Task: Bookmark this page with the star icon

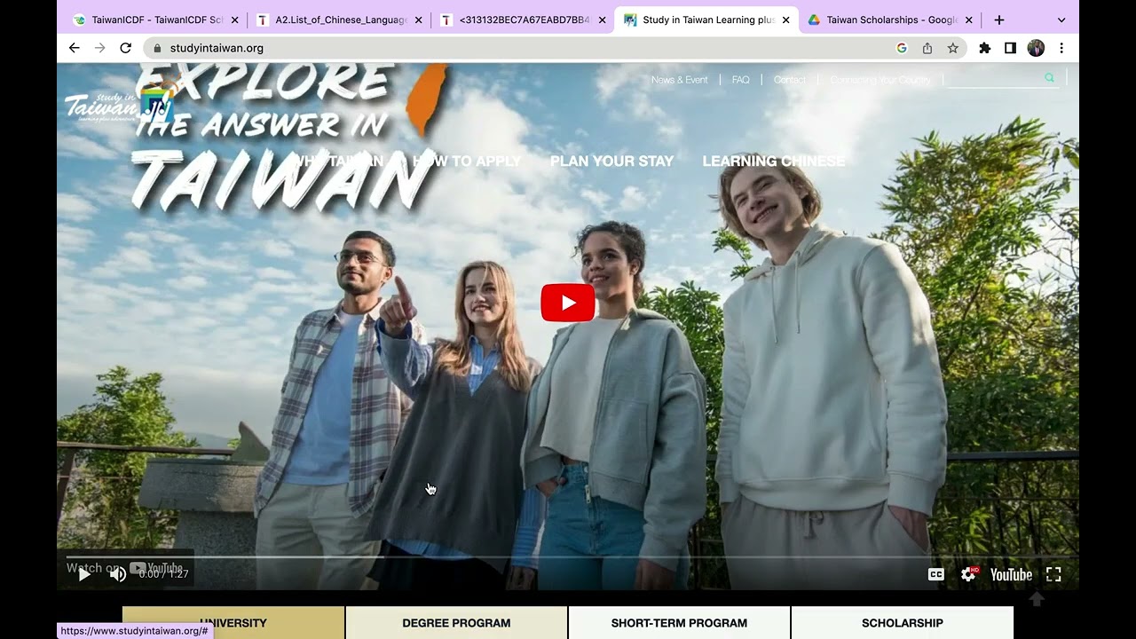Action: pyautogui.click(x=953, y=48)
